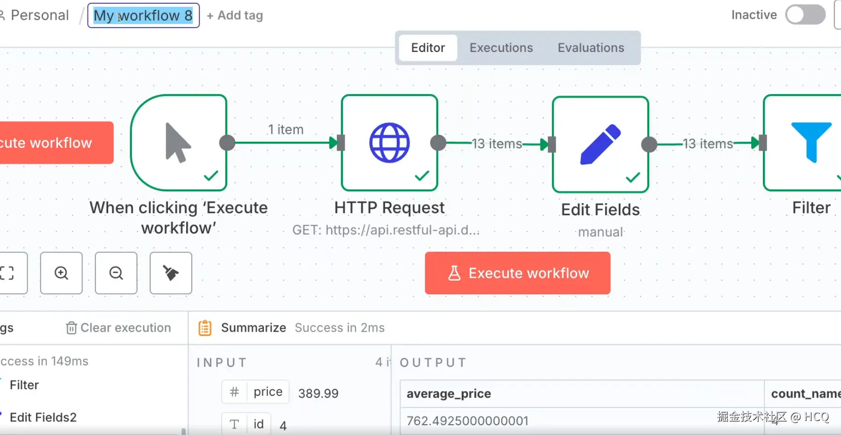Image resolution: width=841 pixels, height=435 pixels.
Task: Click Clear execution
Action: 119,328
